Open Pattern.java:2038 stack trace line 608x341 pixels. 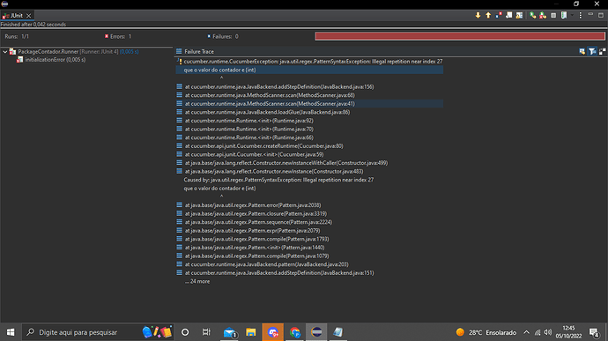click(x=253, y=205)
